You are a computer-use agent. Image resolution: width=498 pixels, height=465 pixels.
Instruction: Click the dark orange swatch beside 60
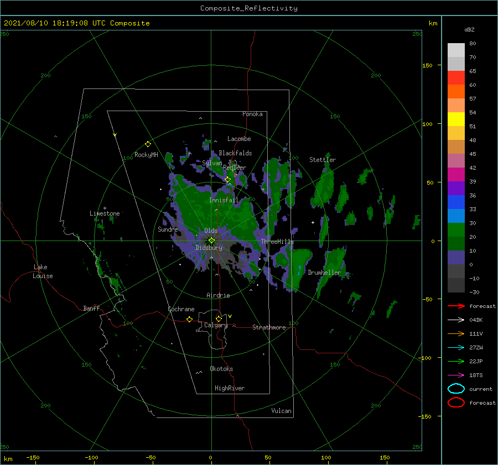456,91
